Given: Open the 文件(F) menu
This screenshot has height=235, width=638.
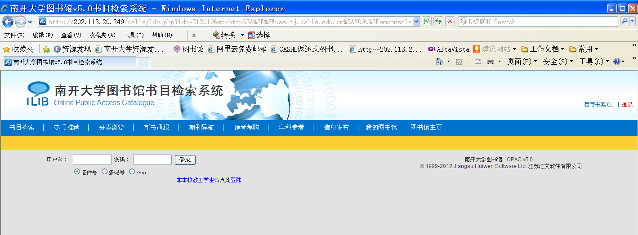Looking at the screenshot, I should [x=14, y=35].
